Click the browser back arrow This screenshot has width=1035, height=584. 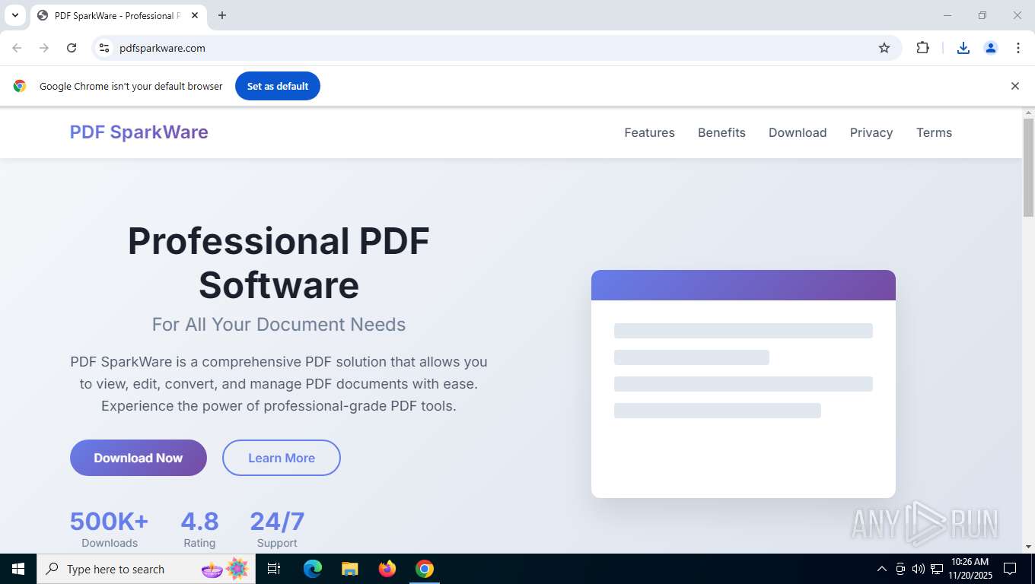click(x=17, y=48)
